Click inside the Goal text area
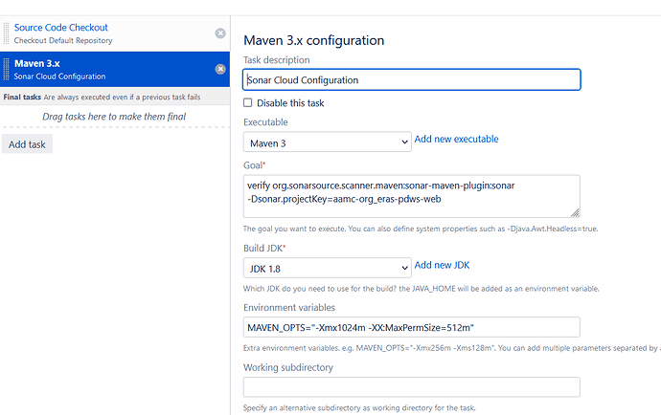The width and height of the screenshot is (661, 415). click(412, 196)
